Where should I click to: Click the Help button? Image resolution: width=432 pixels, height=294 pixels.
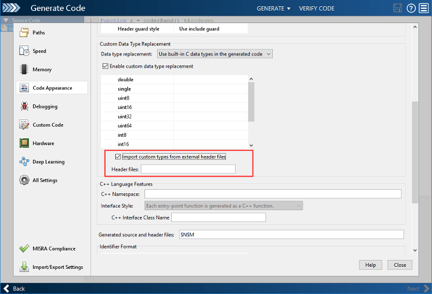coord(371,265)
